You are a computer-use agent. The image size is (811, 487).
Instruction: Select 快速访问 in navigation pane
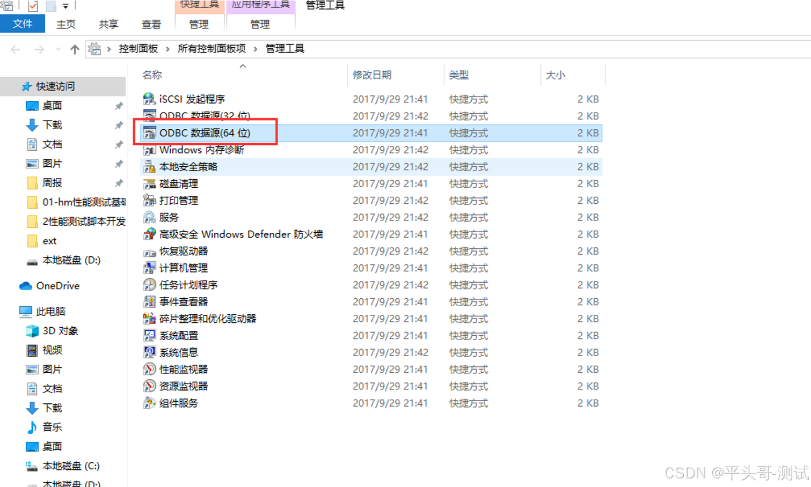pyautogui.click(x=55, y=86)
